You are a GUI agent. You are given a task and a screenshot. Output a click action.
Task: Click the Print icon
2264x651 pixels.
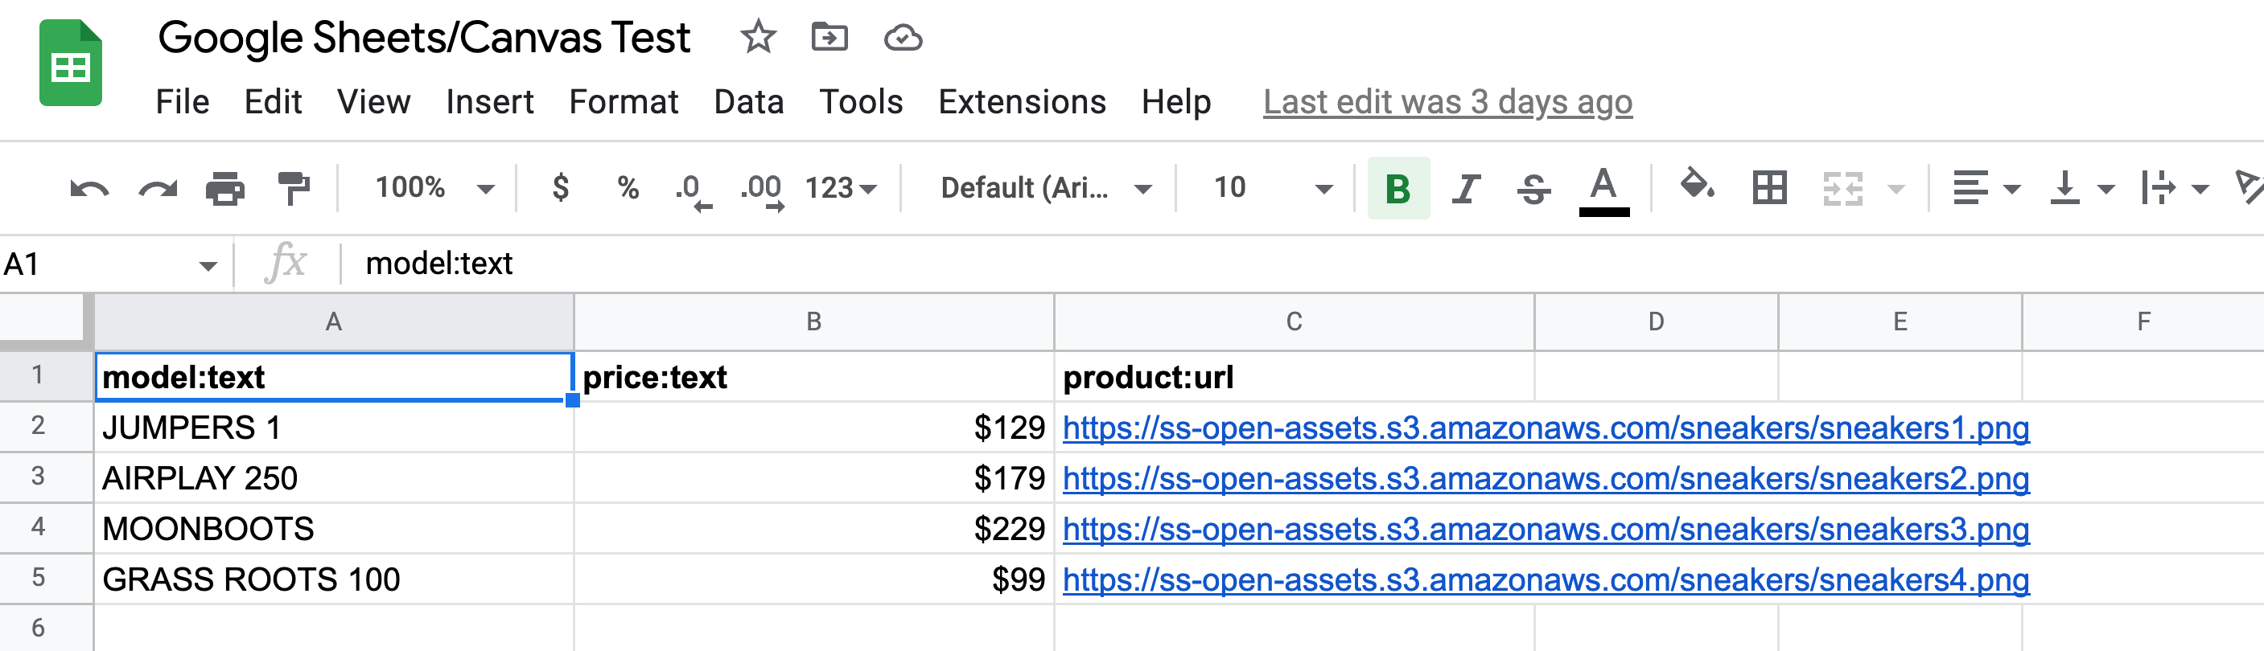coord(225,188)
